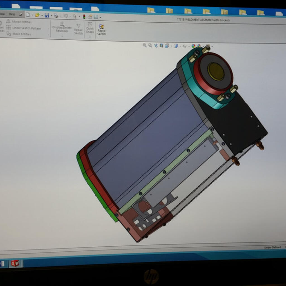Expand the Open file dropdown arrow
This screenshot has height=286, width=286.
pyautogui.click(x=42, y=16)
